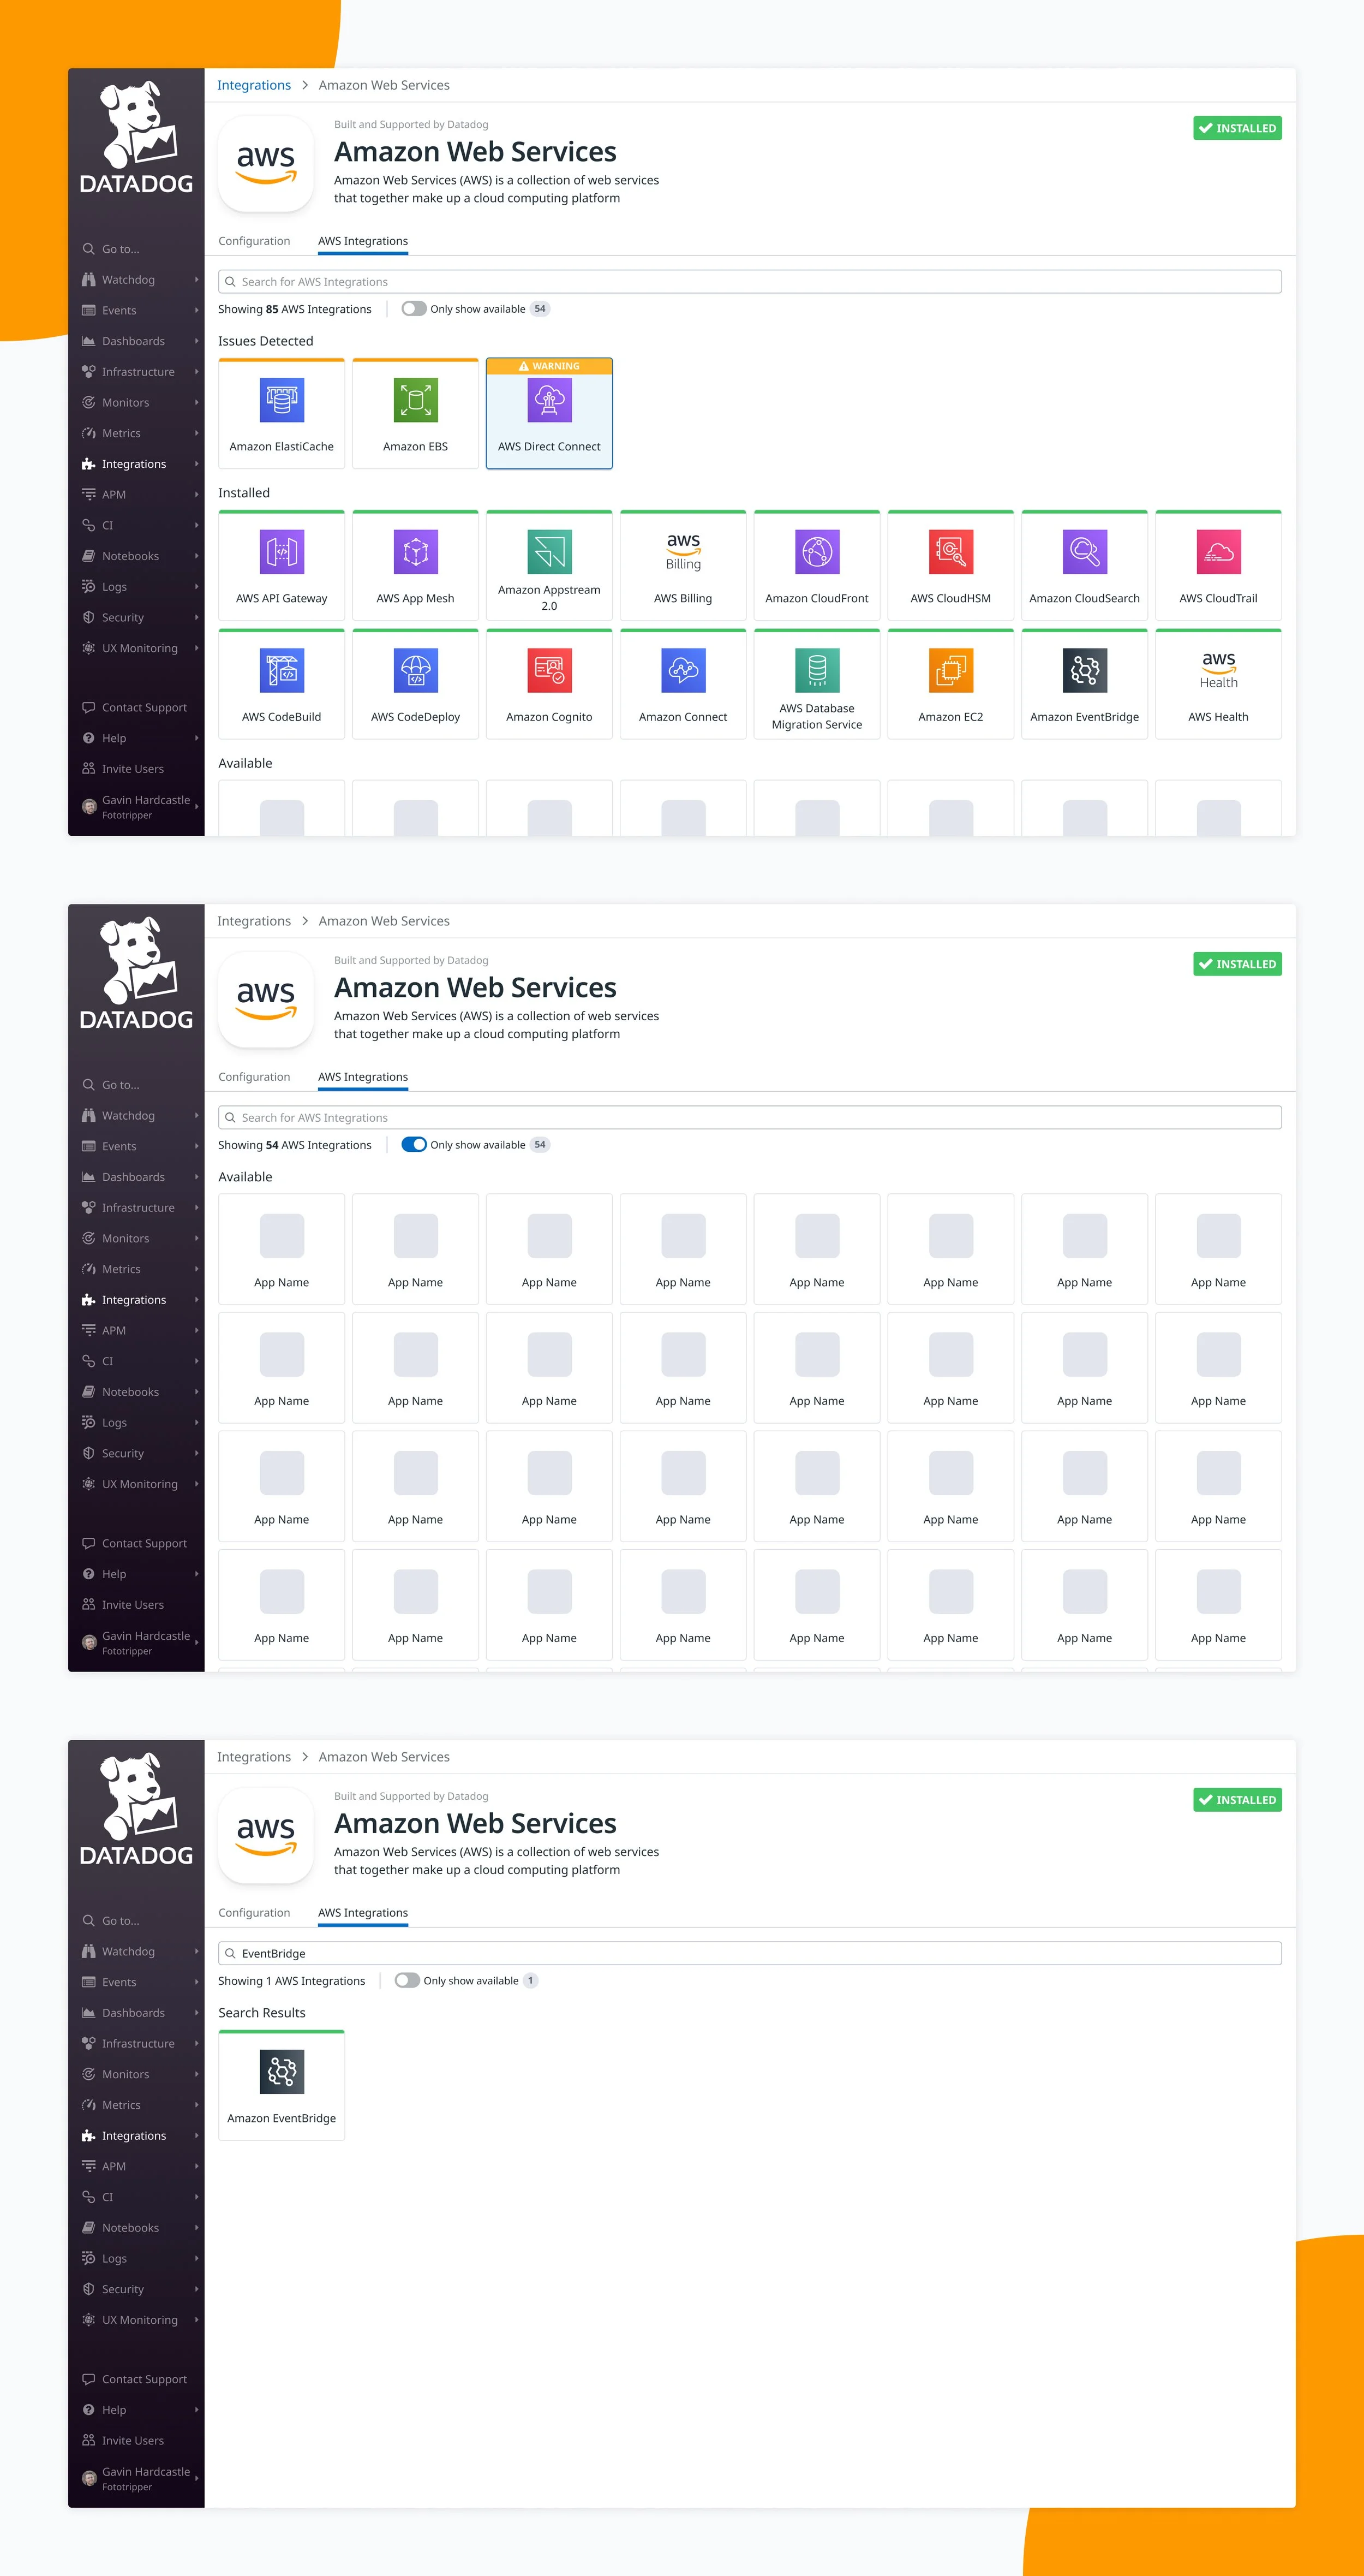This screenshot has height=2576, width=1364.
Task: Select the Amazon EC2 integration icon
Action: coord(950,670)
